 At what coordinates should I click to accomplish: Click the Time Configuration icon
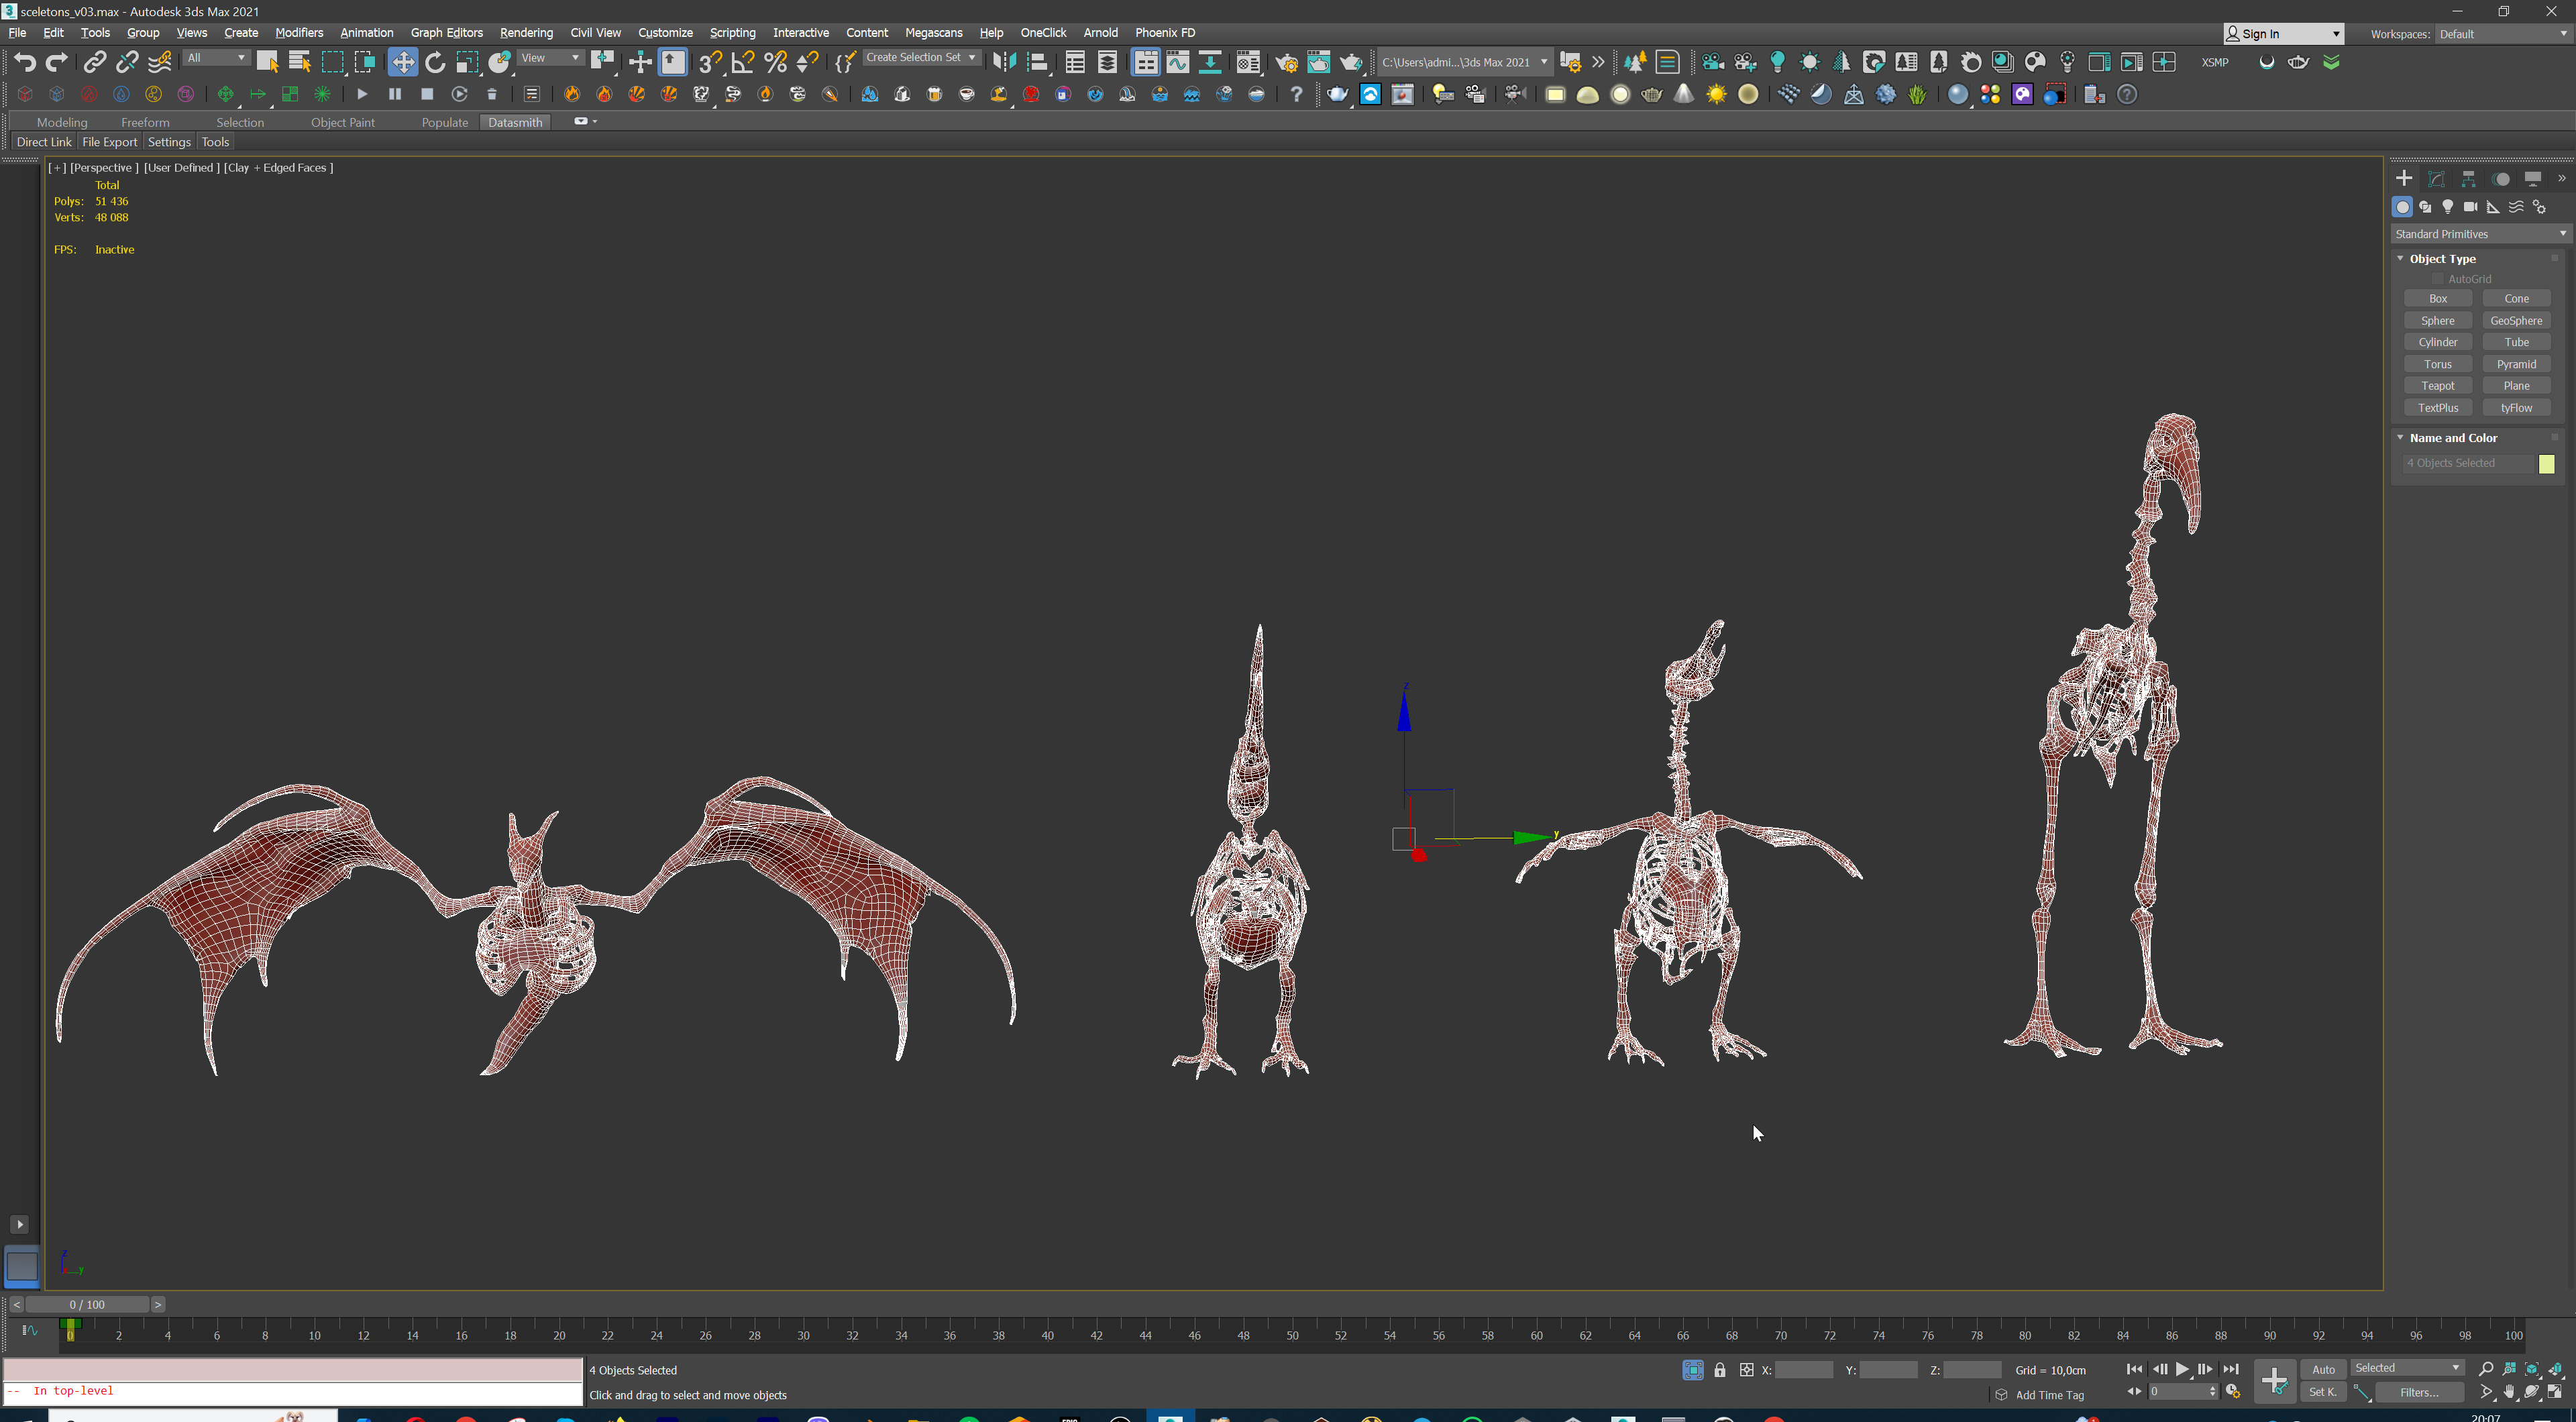[x=2233, y=1392]
